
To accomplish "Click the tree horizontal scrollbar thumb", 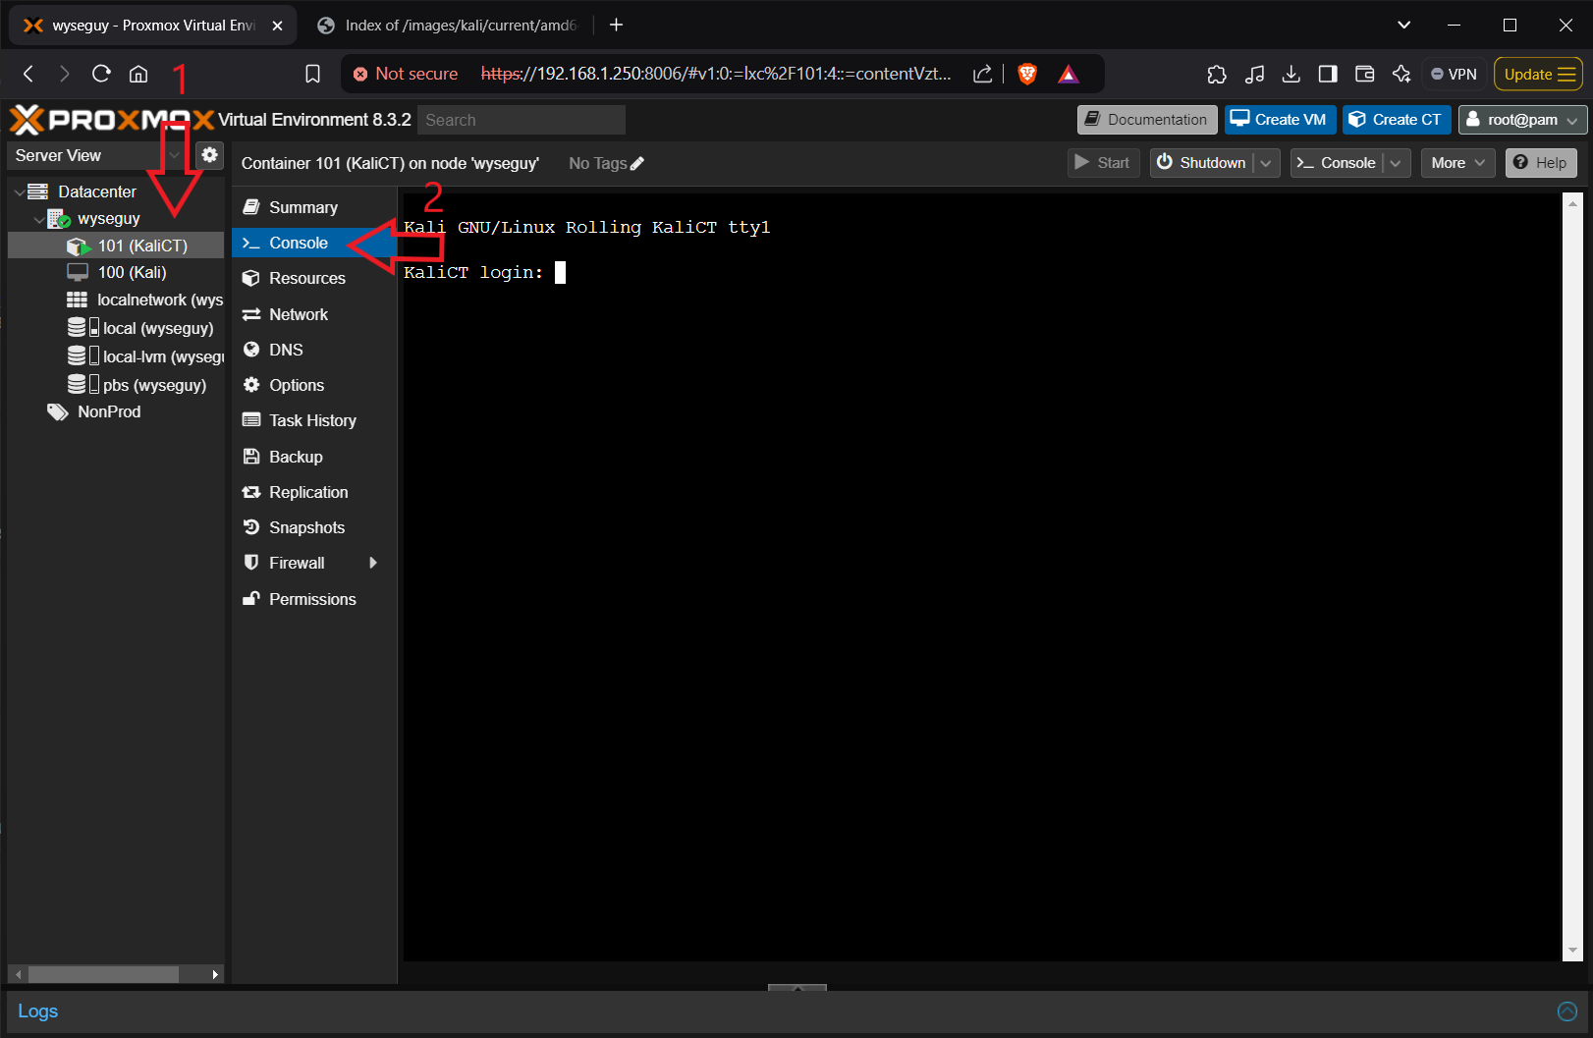I will pyautogui.click(x=103, y=974).
